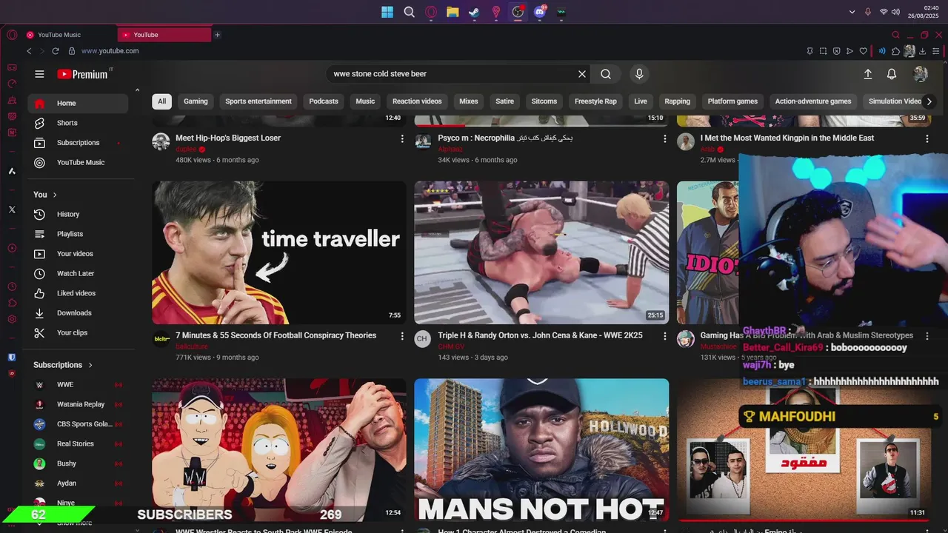Open the X (Twitter) sidebar icon
948x533 pixels.
point(12,209)
